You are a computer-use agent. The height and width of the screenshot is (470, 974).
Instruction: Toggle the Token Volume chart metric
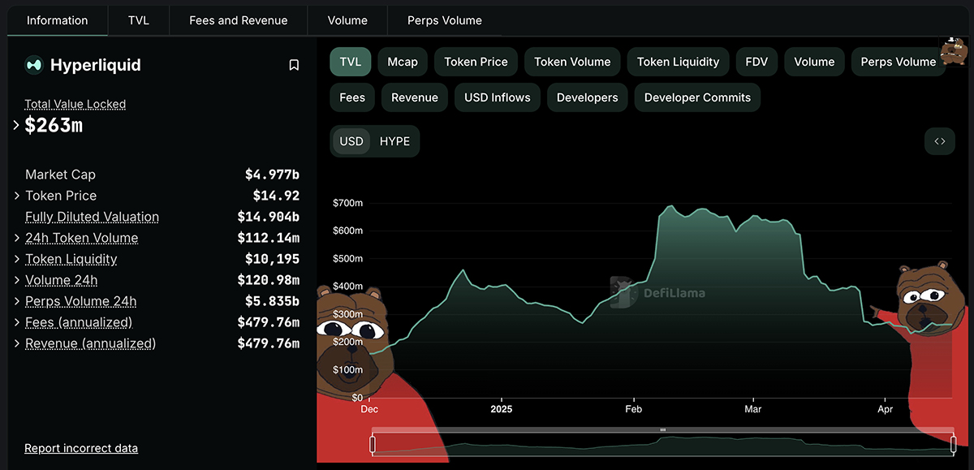572,62
